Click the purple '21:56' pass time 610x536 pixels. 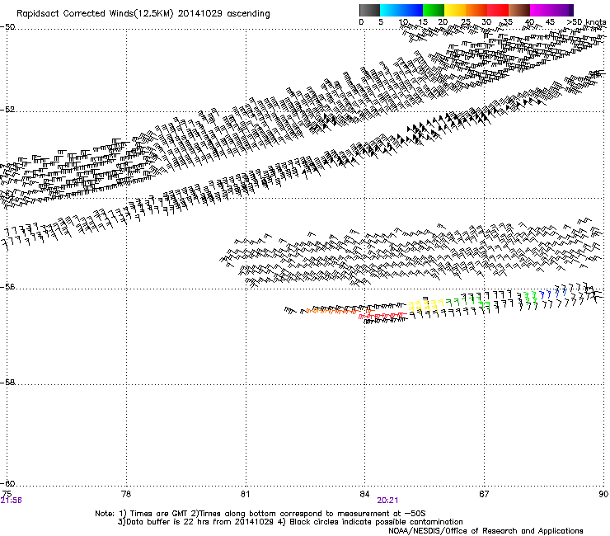12,501
